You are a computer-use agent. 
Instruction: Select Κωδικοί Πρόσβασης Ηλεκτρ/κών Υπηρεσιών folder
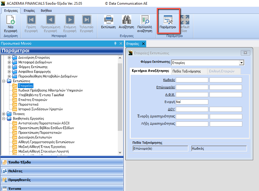tap(51, 90)
